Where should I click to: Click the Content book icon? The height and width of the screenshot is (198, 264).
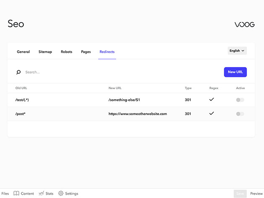pyautogui.click(x=16, y=193)
